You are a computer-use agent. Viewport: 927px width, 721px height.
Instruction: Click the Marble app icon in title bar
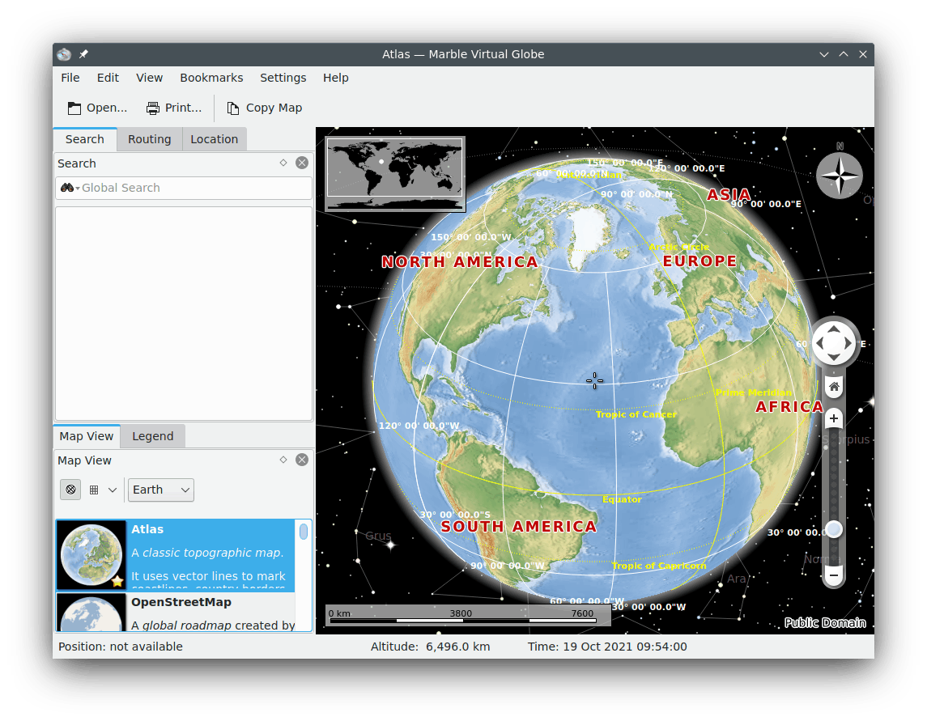(64, 54)
